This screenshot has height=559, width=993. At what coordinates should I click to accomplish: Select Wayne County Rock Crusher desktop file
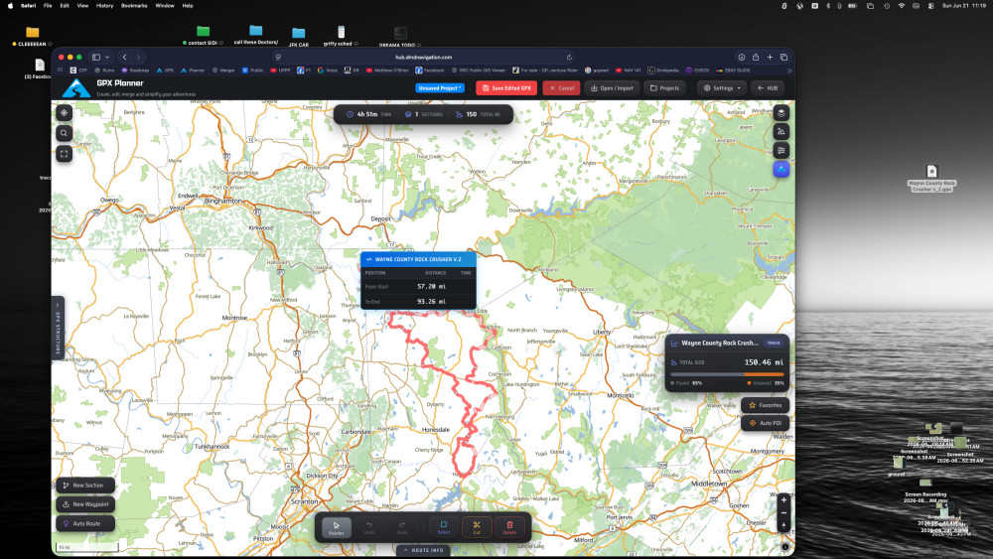[931, 178]
